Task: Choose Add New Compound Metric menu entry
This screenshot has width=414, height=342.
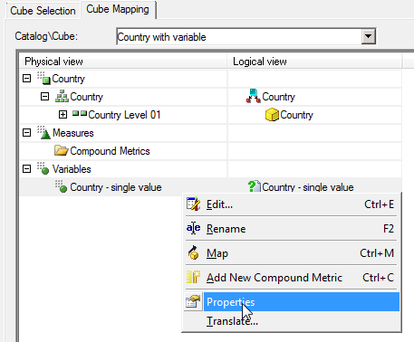Action: (x=292, y=278)
